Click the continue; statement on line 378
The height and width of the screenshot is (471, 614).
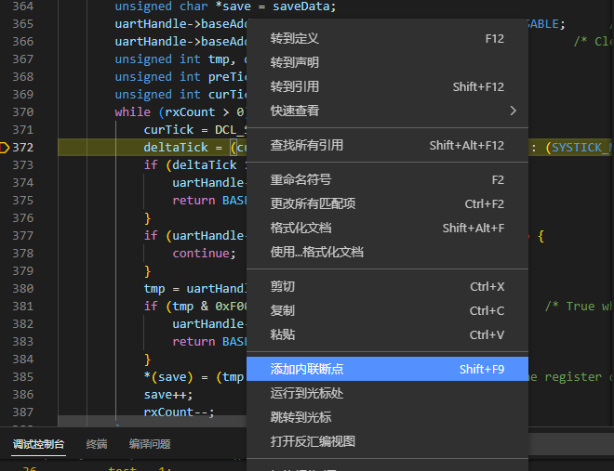(x=204, y=254)
